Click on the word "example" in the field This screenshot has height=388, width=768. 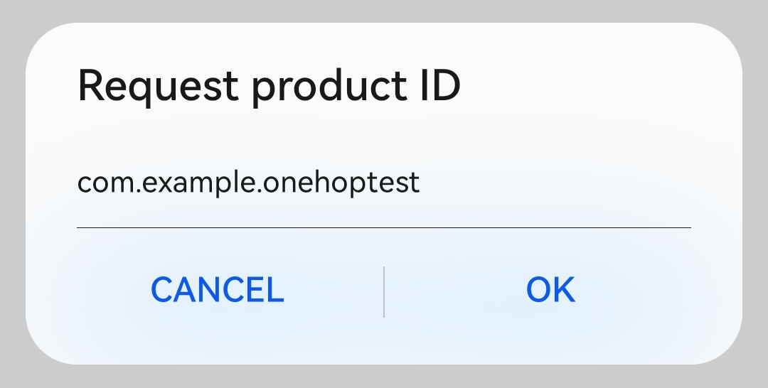[198, 183]
